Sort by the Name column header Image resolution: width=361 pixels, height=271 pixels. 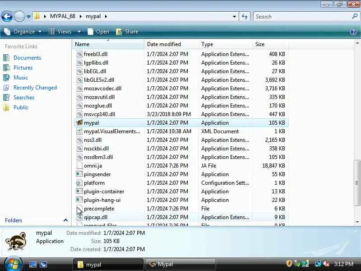108,44
